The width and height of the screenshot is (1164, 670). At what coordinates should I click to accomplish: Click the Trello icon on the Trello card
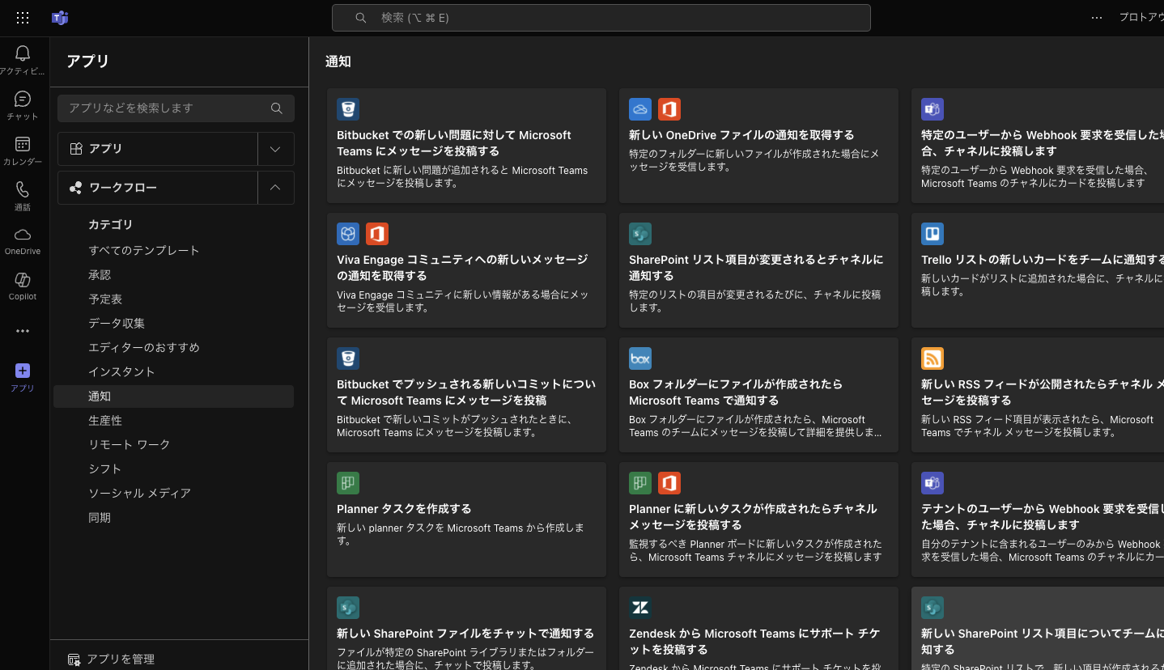pyautogui.click(x=932, y=234)
